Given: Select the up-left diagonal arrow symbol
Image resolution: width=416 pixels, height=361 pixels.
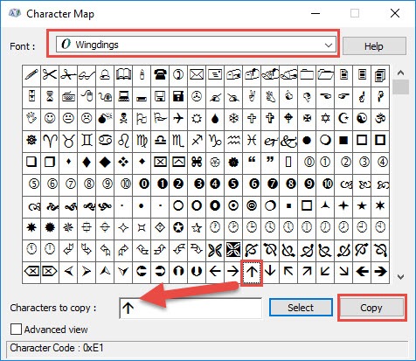Looking at the screenshot, I should coord(288,272).
